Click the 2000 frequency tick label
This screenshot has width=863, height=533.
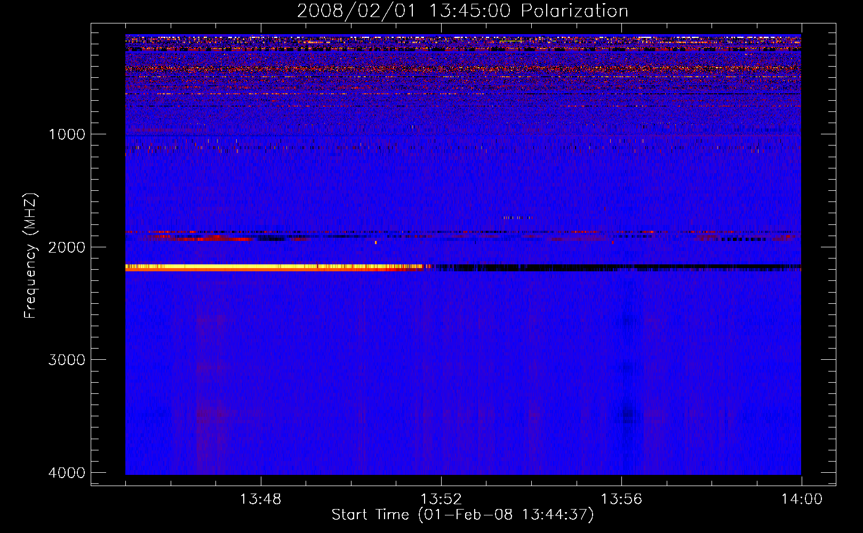tap(67, 247)
